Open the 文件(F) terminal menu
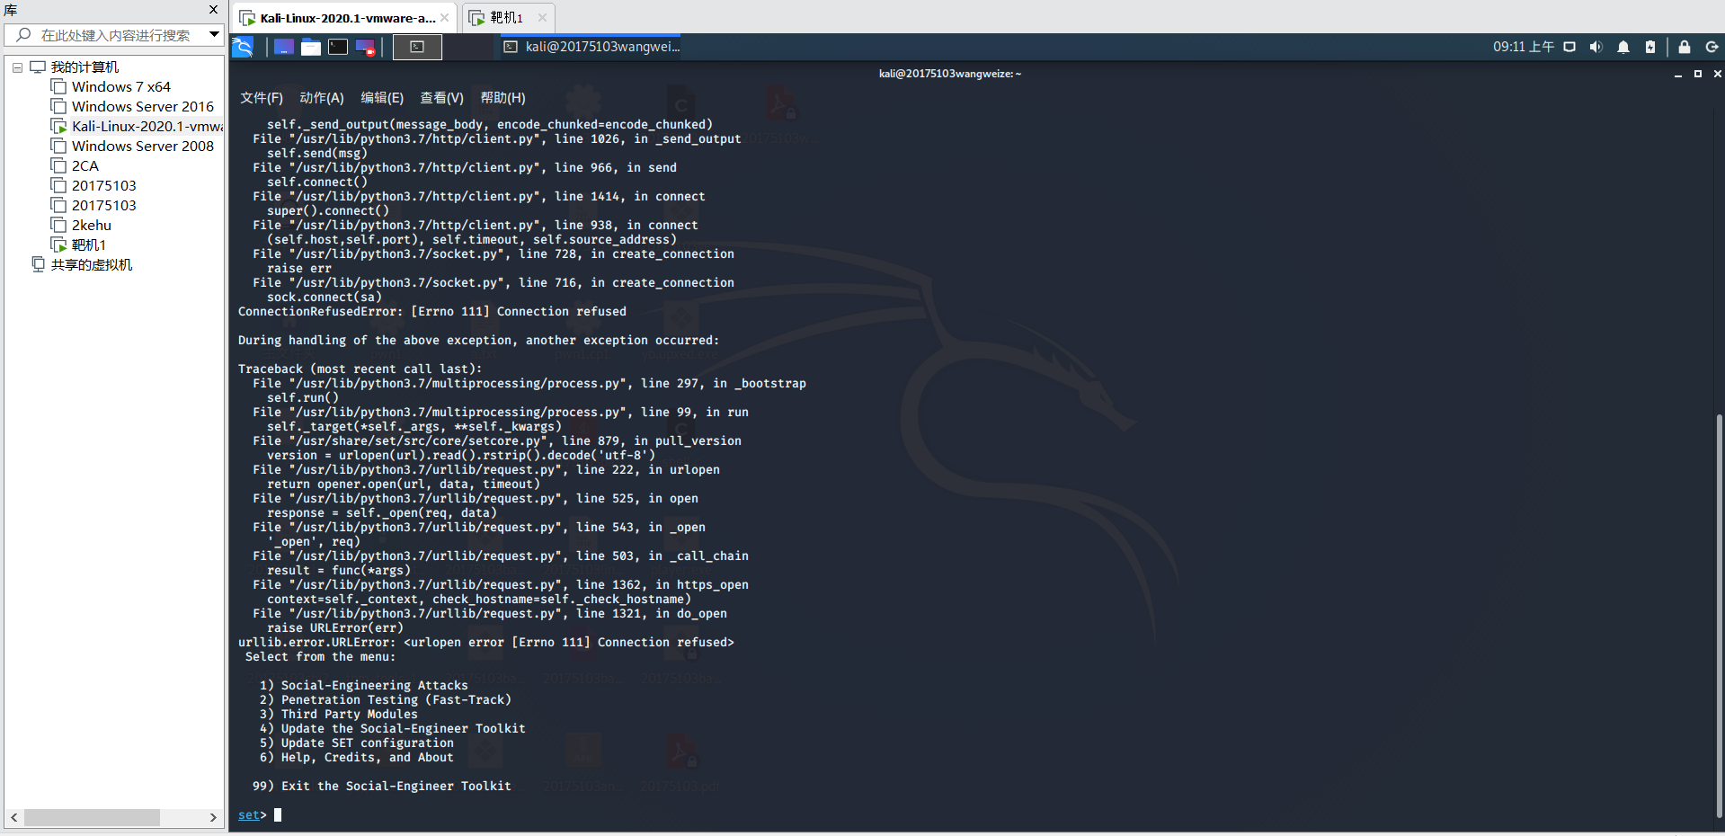Image resolution: width=1725 pixels, height=836 pixels. coord(262,98)
